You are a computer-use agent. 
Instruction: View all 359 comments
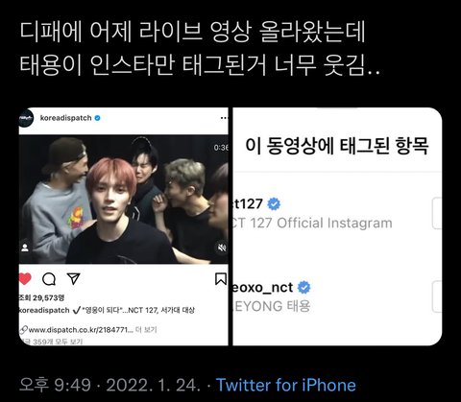51,342
